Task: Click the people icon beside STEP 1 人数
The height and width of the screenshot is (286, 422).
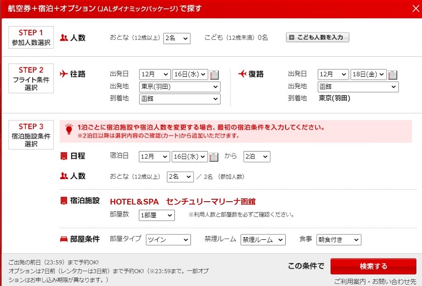Action: [64, 38]
